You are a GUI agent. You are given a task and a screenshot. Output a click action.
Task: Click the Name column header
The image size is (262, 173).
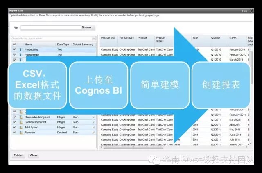point(28,45)
